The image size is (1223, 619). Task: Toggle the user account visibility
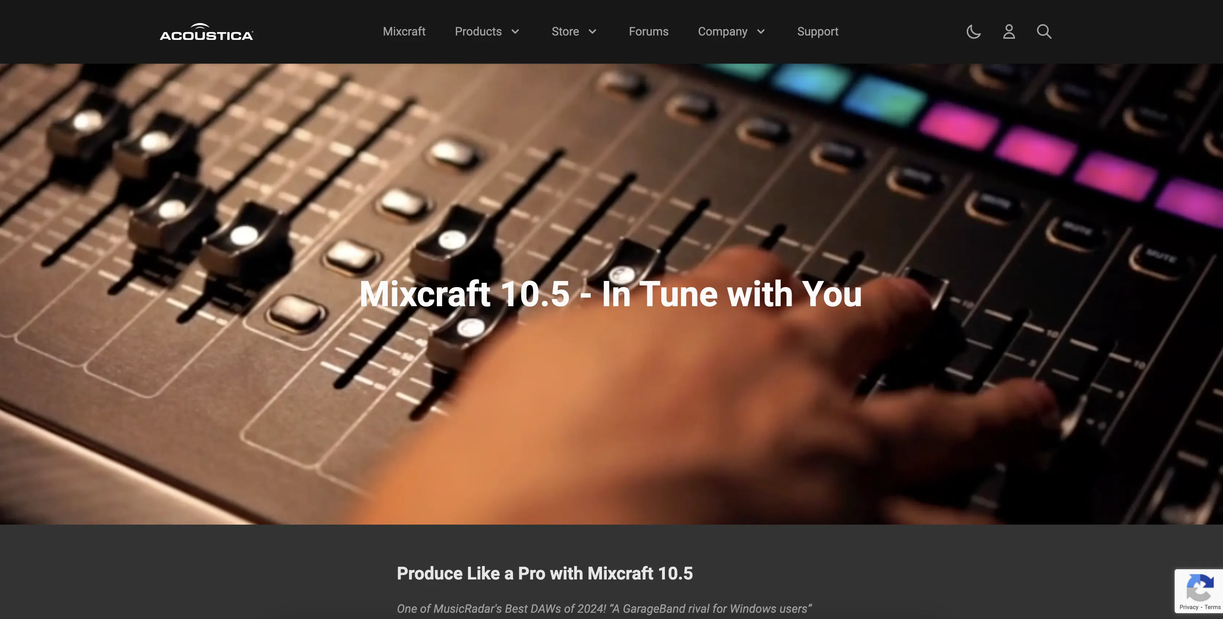point(1008,31)
